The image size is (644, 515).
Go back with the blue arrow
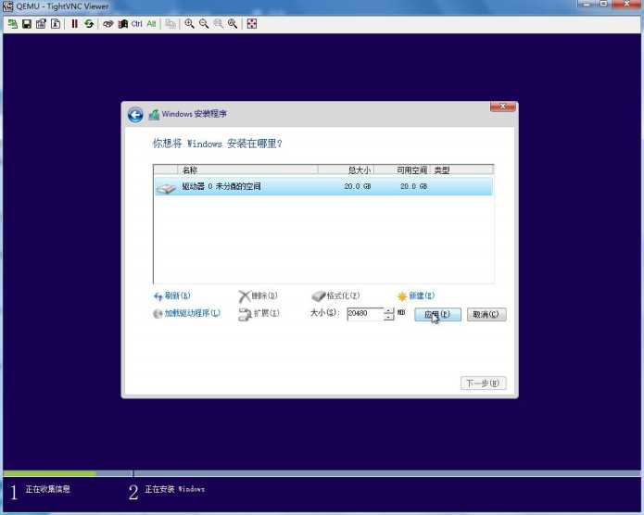[135, 115]
